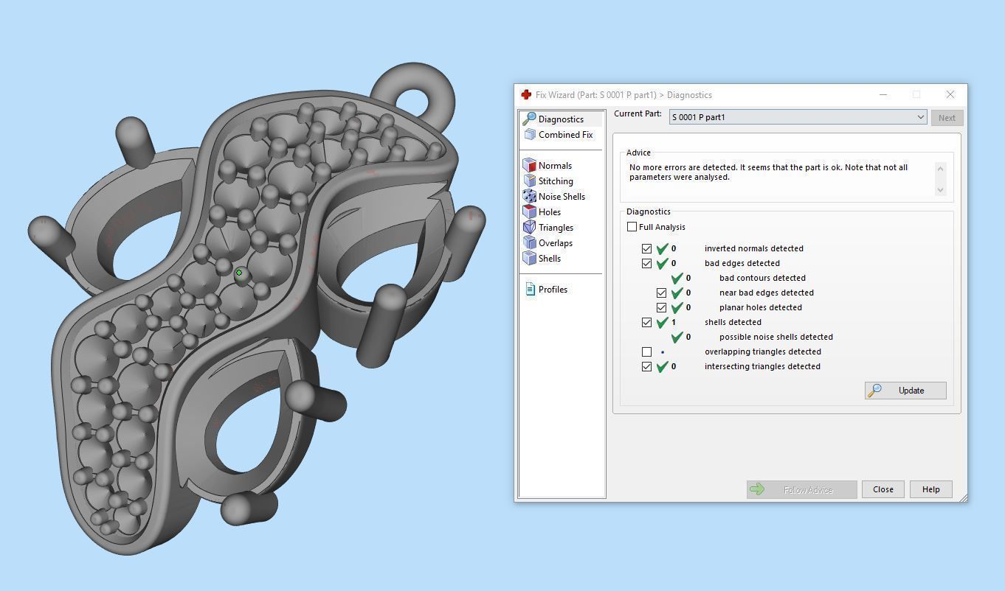Uncheck the planar holes detected checkbox
1005x591 pixels.
(x=662, y=307)
